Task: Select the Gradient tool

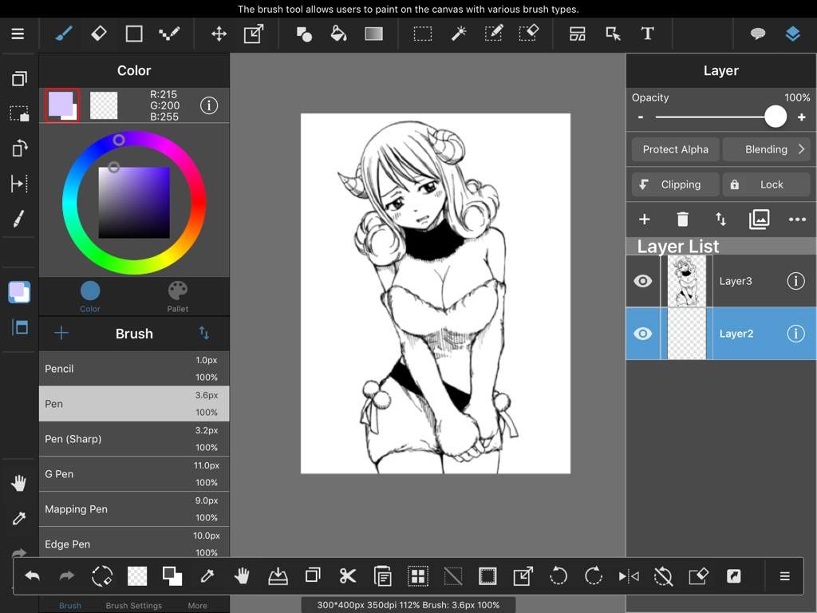Action: pyautogui.click(x=373, y=34)
